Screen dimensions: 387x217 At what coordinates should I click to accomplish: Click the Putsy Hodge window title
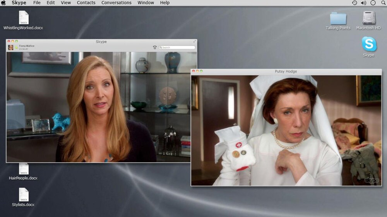click(x=286, y=71)
